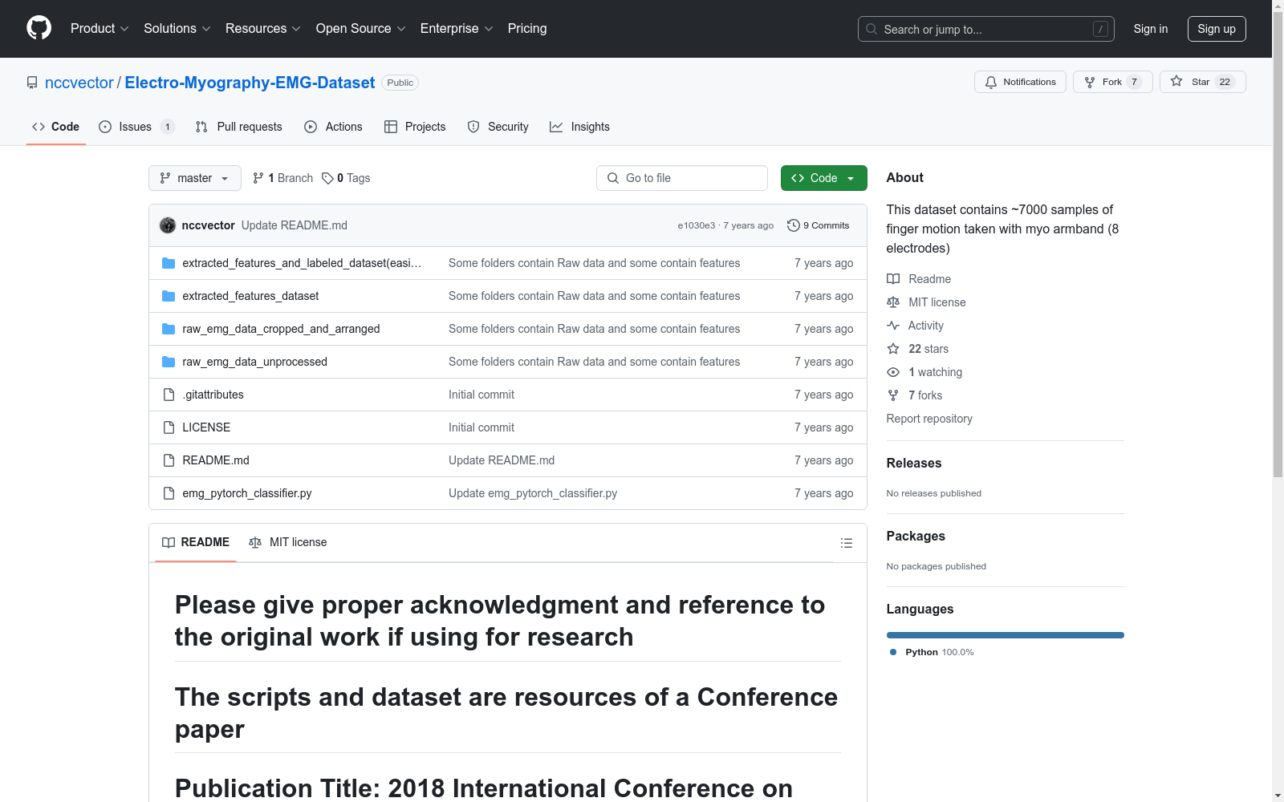Screen dimensions: 1284x802
Task: Focus the Go to file input
Action: (682, 178)
